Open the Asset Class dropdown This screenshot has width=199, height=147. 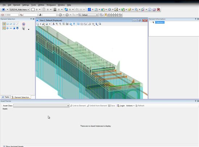[x=41, y=106]
